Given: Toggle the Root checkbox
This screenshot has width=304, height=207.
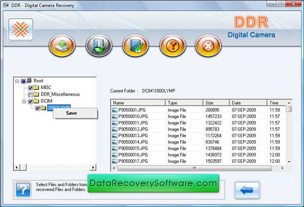Looking at the screenshot, I should 23,81.
